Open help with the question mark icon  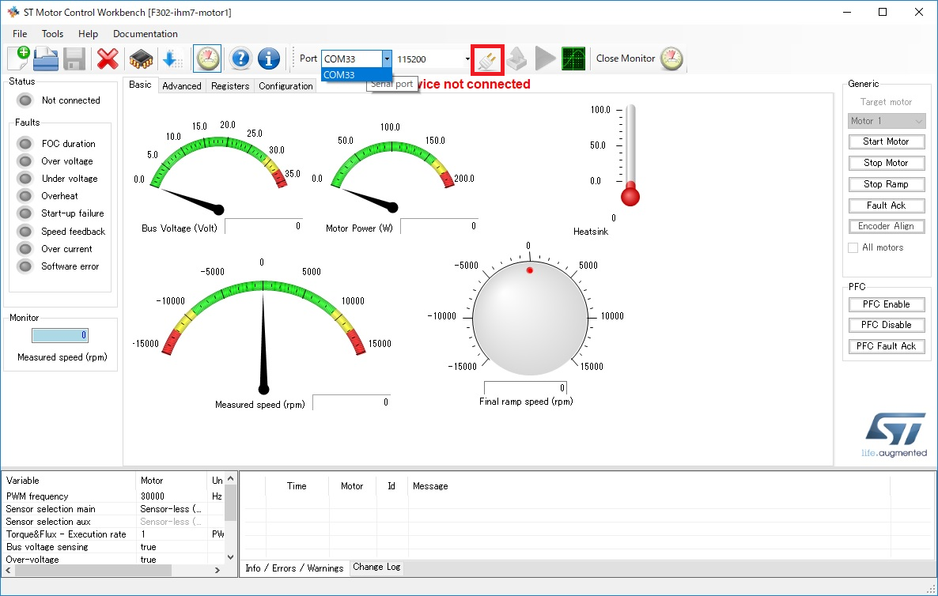pos(240,58)
